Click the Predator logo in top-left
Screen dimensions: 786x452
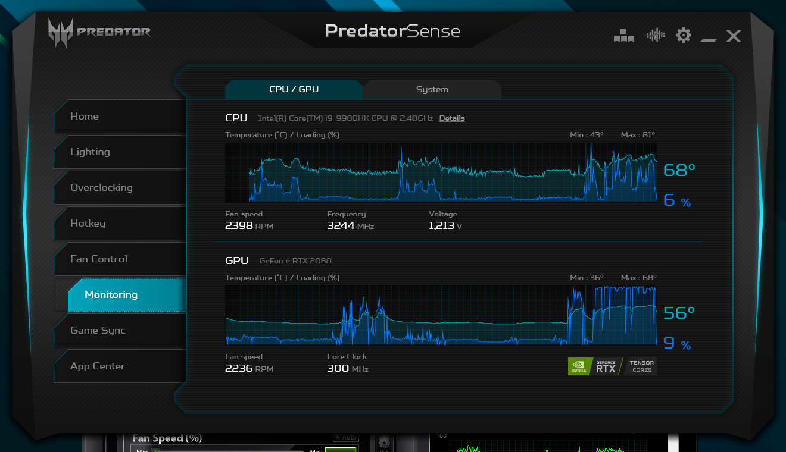pos(99,32)
